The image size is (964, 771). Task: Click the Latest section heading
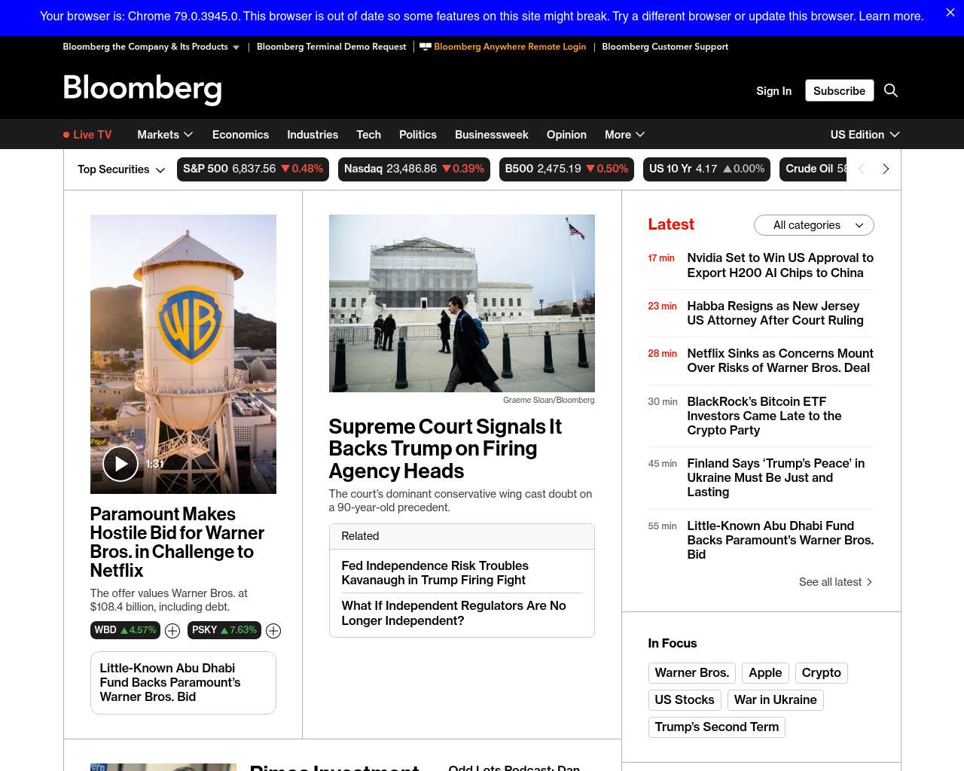[x=671, y=224]
